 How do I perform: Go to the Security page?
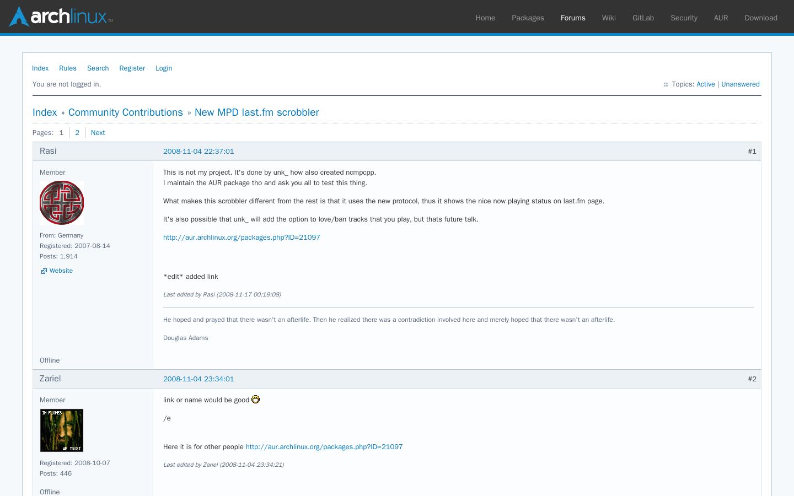[x=684, y=18]
